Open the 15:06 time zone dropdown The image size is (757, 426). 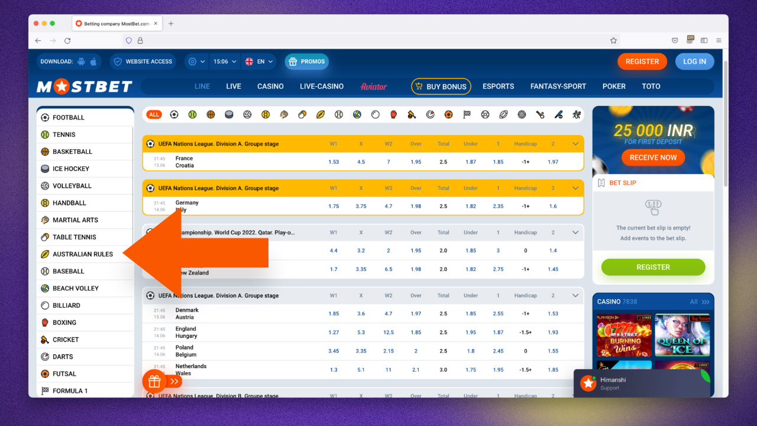point(225,62)
